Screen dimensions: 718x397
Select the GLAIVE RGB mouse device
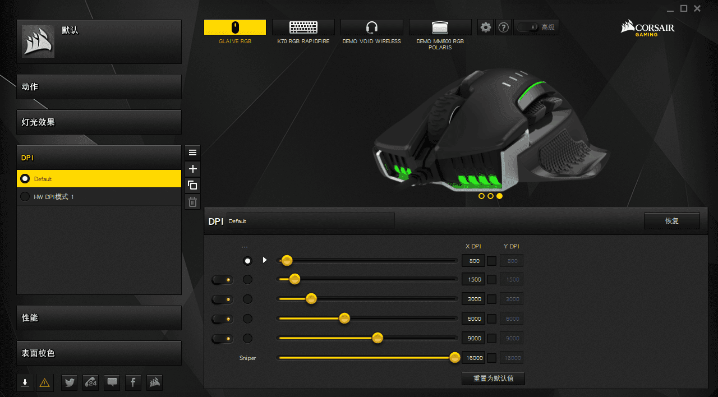tap(235, 27)
